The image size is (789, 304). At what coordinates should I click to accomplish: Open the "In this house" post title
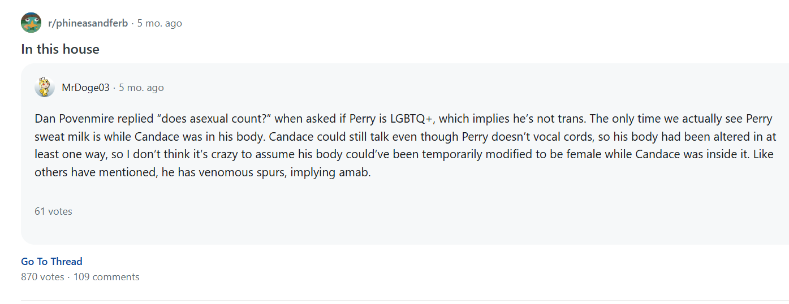tap(60, 49)
